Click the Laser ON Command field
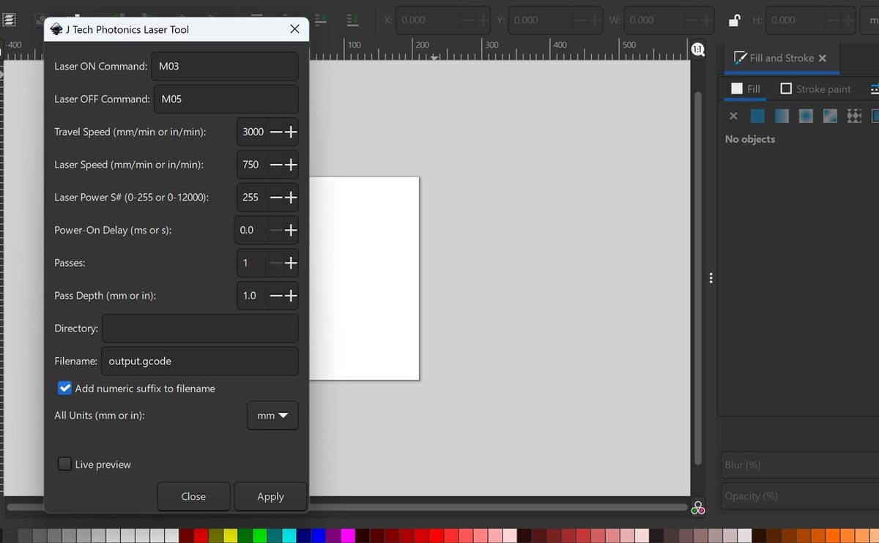The height and width of the screenshot is (543, 879). [225, 67]
